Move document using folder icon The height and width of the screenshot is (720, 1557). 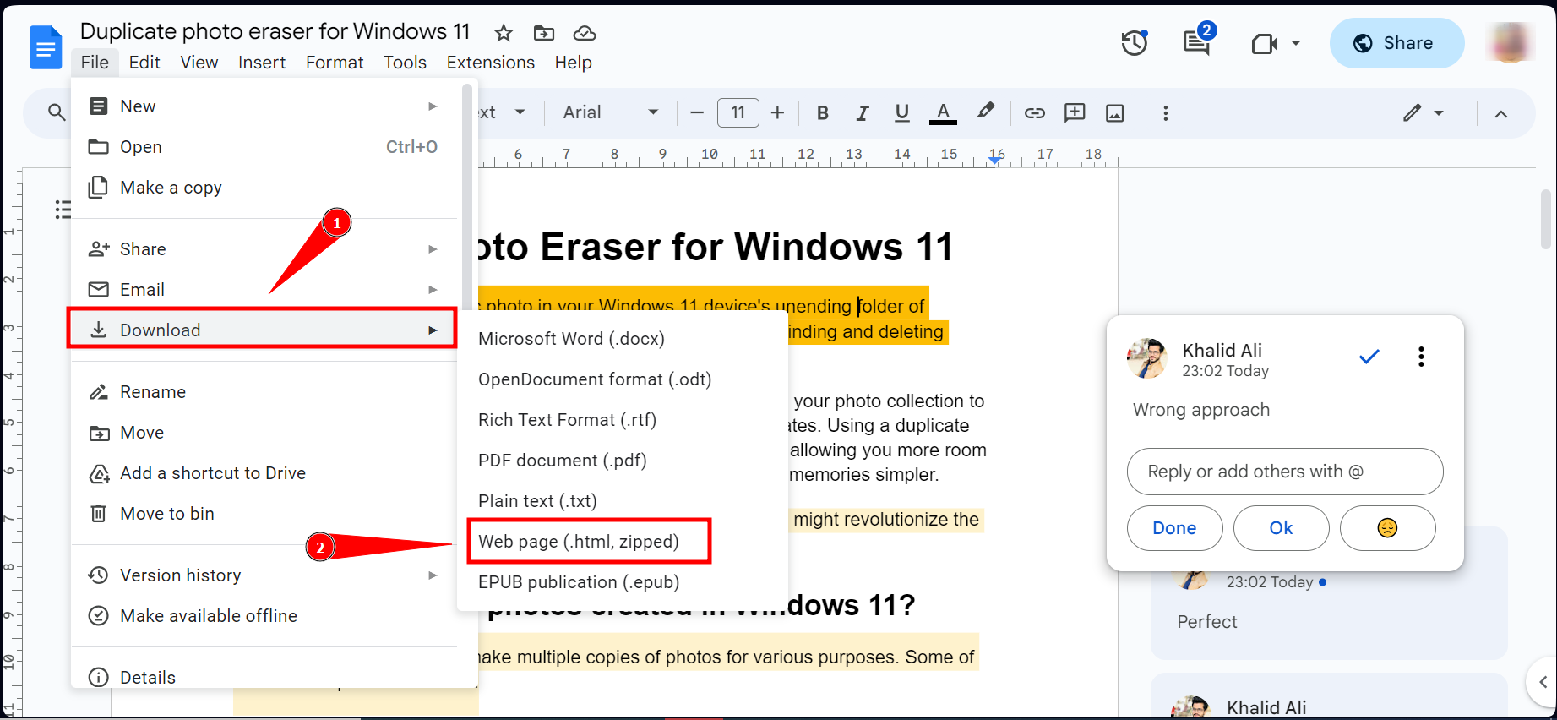coord(544,33)
